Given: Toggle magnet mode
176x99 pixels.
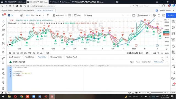Looking at the screenshot, I should 3,69.
